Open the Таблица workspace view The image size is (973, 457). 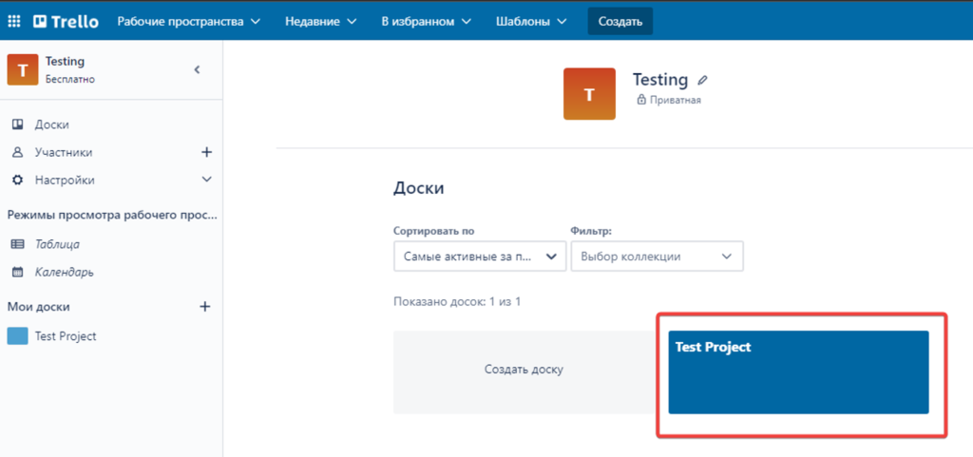point(57,244)
